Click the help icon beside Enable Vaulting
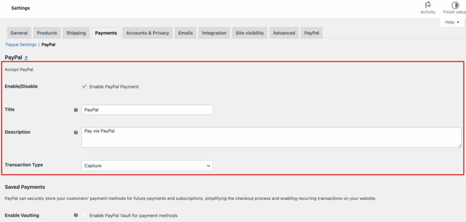Image resolution: width=466 pixels, height=222 pixels. tap(76, 216)
